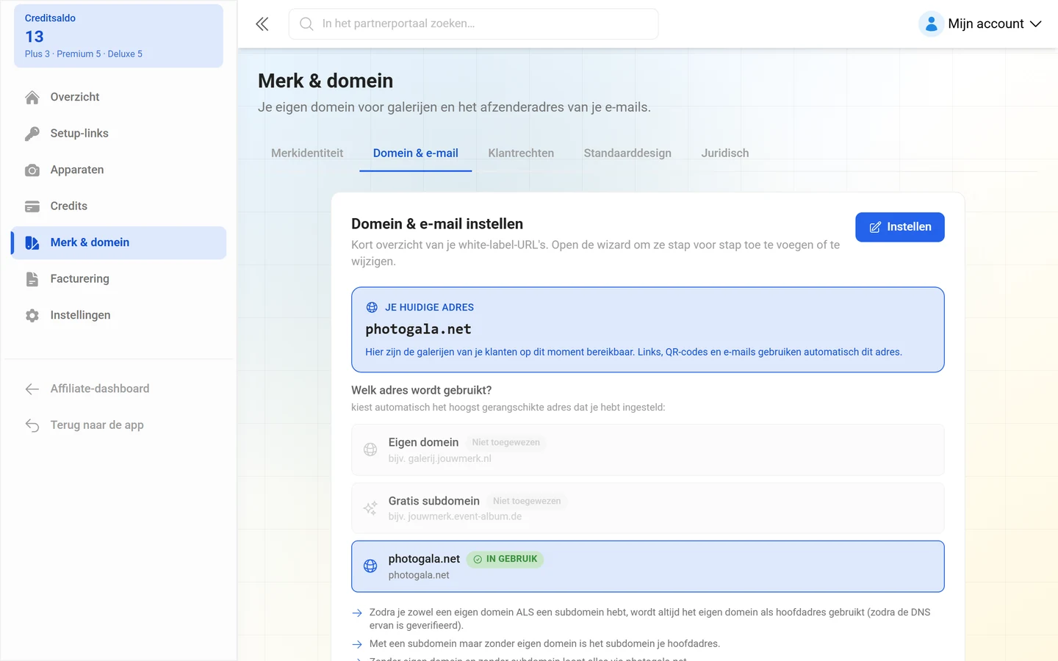Click the 'Merk & domein' page heading
This screenshot has width=1058, height=661.
click(x=325, y=81)
